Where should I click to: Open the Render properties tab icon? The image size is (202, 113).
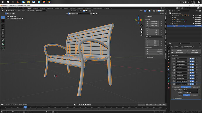click(x=169, y=51)
